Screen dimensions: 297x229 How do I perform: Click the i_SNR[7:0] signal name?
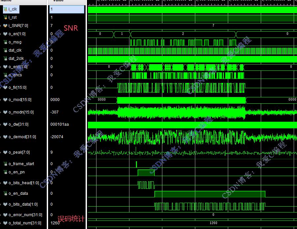pos(18,26)
